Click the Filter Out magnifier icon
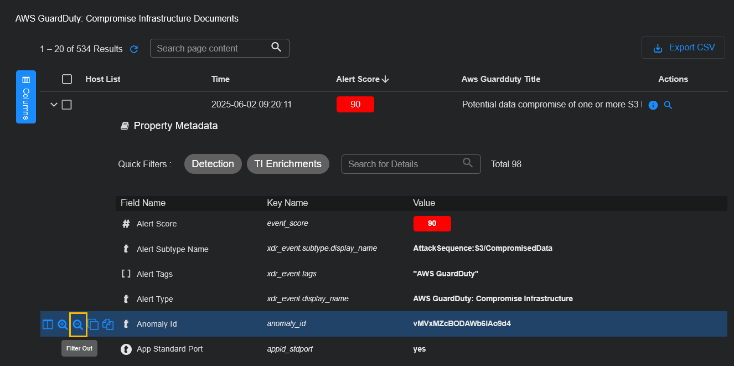The image size is (734, 366). tap(78, 324)
